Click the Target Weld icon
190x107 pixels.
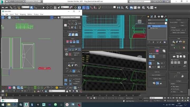pos(66,54)
